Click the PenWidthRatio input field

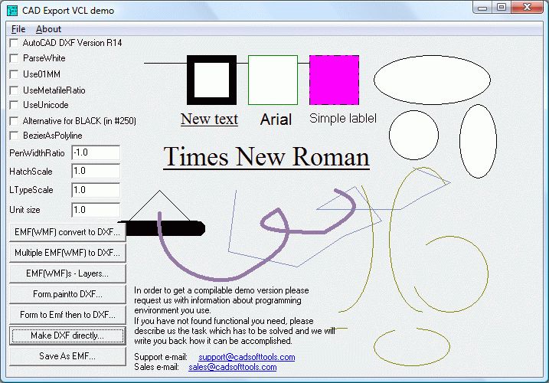(x=96, y=152)
